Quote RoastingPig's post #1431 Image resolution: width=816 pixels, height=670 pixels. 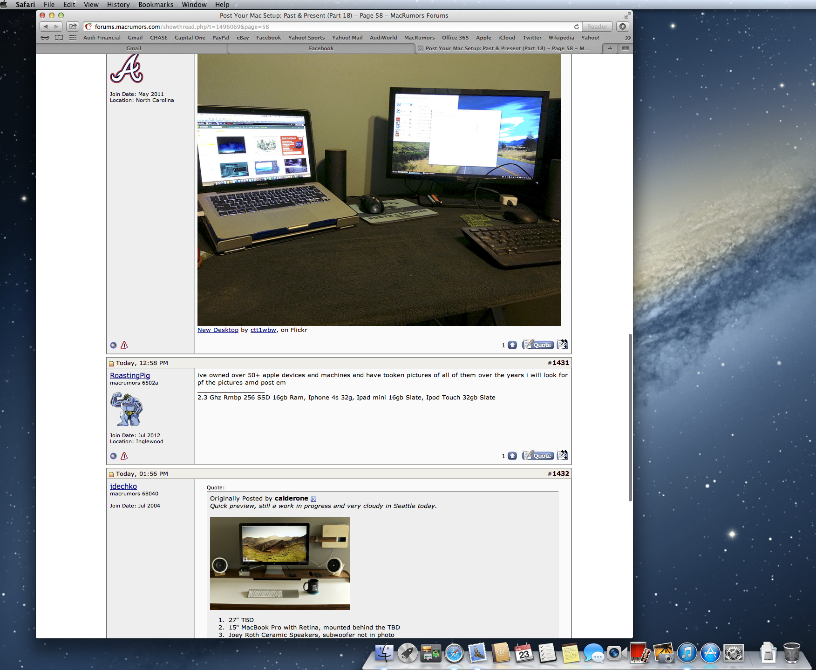point(538,455)
